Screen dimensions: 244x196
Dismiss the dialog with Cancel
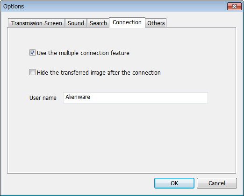[217, 183]
